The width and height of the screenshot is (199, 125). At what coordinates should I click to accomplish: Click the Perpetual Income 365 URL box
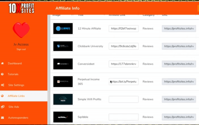coord(179,81)
